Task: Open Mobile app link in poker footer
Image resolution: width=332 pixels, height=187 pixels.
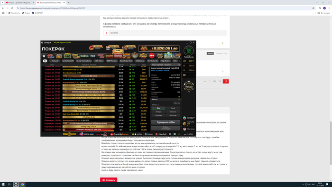Action: (137, 134)
